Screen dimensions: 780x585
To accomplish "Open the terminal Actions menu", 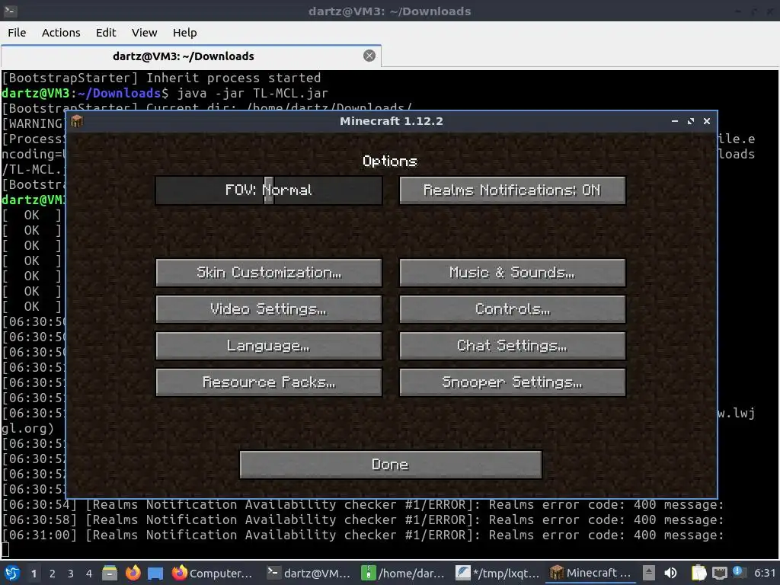I will [x=61, y=32].
